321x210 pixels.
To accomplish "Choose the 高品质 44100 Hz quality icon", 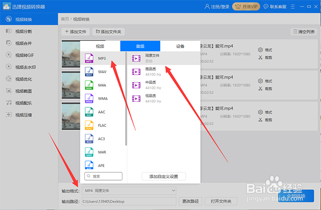I will click(136, 72).
